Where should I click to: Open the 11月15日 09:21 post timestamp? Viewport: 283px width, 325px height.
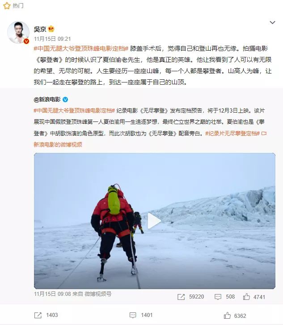52,39
